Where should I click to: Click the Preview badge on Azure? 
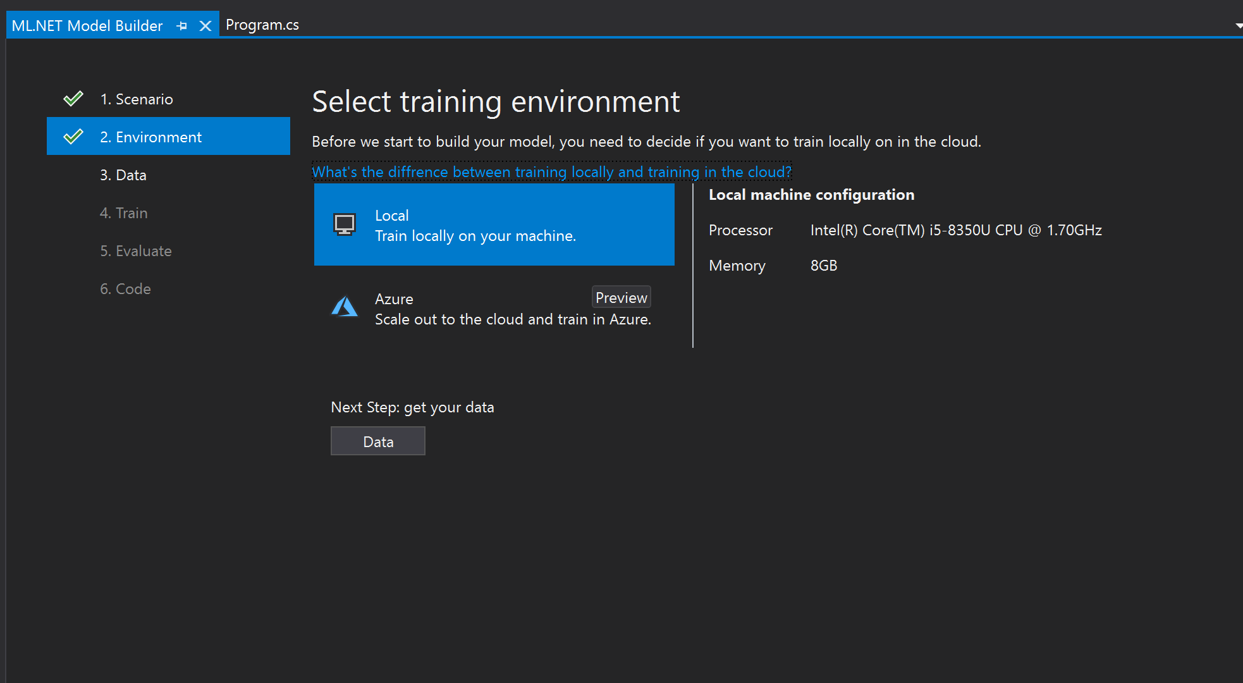tap(621, 297)
